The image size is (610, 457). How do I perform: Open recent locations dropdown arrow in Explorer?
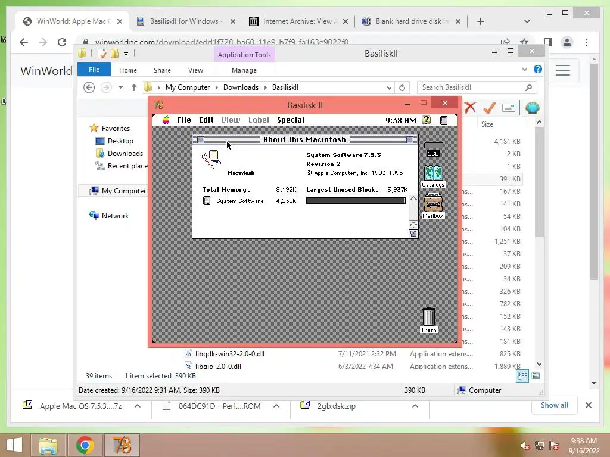tap(120, 87)
